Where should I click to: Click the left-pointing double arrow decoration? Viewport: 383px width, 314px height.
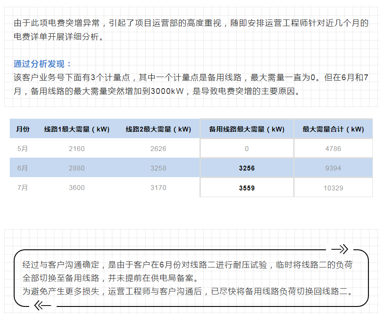(x=42, y=305)
